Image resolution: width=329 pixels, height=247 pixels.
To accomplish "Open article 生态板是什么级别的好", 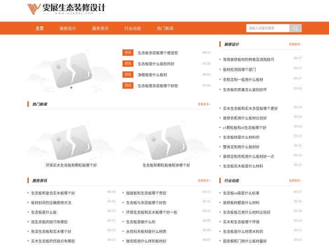I will point(156,64).
